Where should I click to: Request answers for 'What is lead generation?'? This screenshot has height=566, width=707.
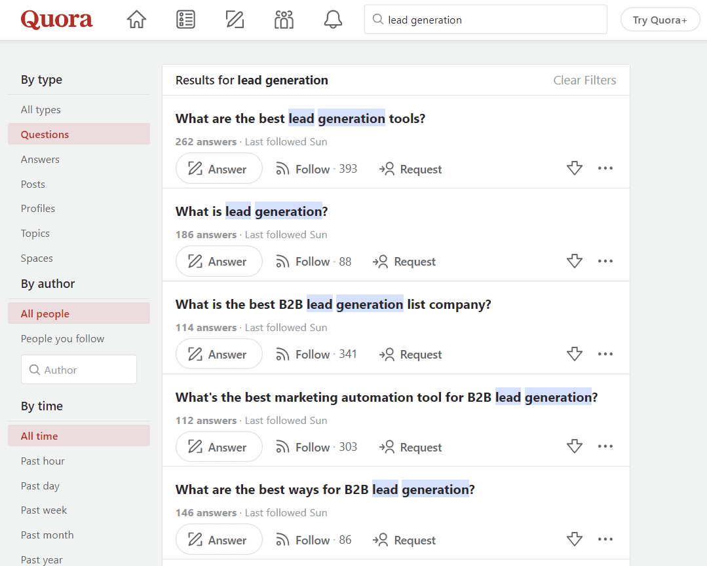pos(404,262)
